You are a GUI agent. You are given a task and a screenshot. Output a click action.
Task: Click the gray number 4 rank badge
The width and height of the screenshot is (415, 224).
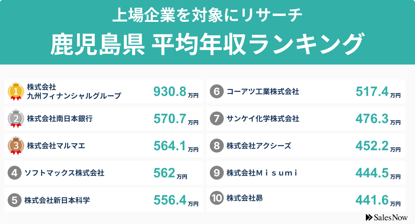[x=14, y=173]
